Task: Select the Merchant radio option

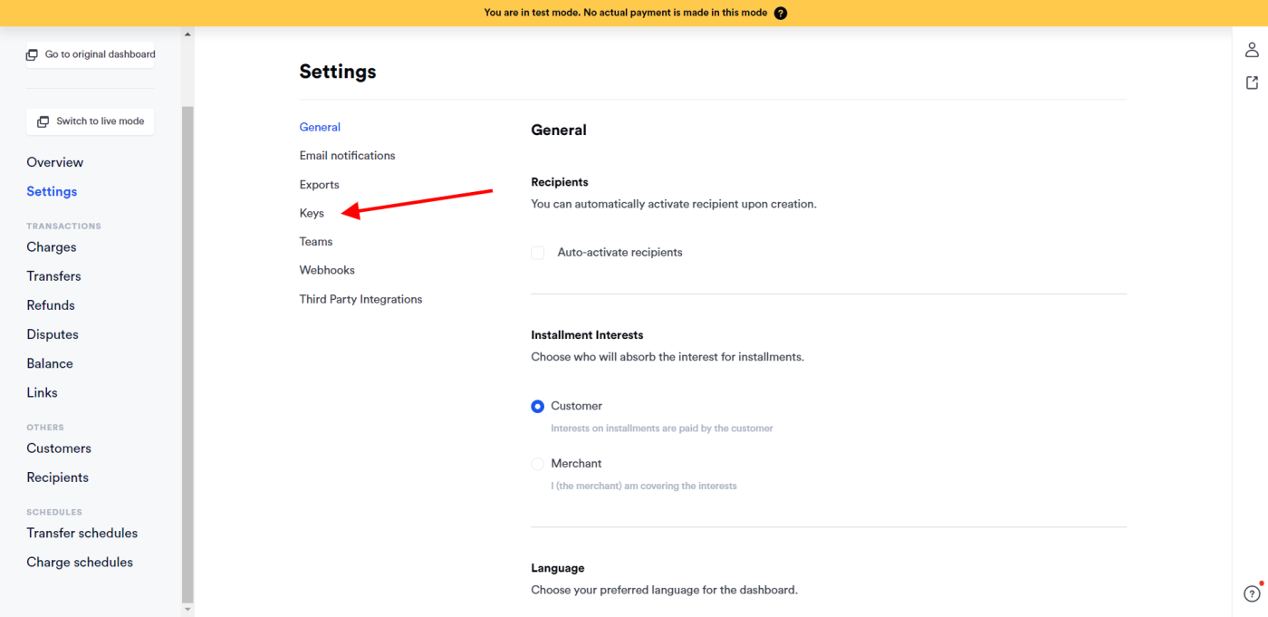Action: click(538, 464)
